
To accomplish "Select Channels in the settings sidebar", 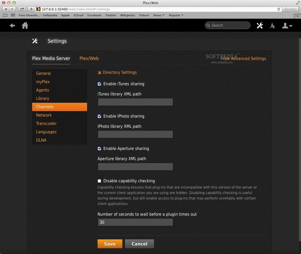I will pos(60,107).
